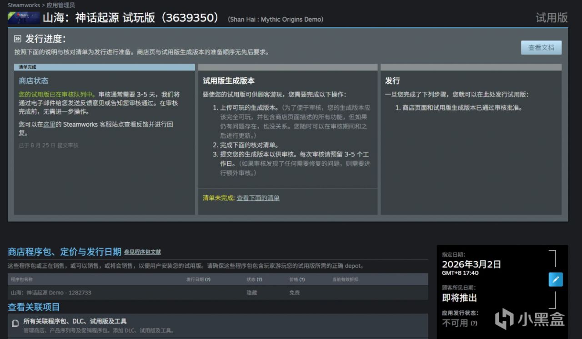This screenshot has width=582, height=339.
Task: Click the 清单完成 status bar label
Action: pos(27,67)
